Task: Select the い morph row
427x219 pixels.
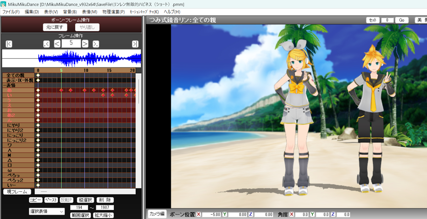Action: point(18,95)
